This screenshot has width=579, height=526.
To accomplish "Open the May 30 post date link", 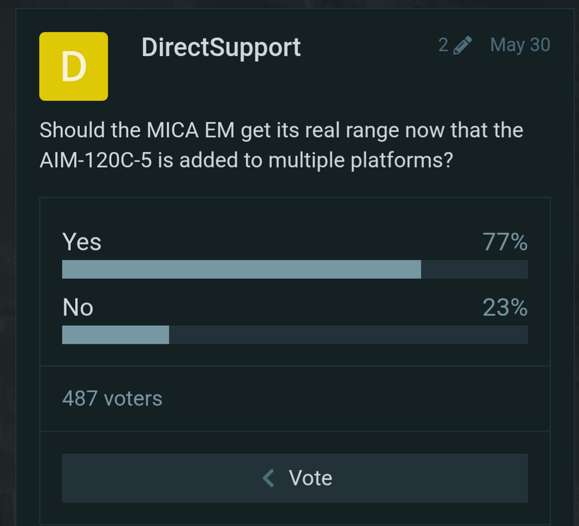I will click(x=521, y=45).
